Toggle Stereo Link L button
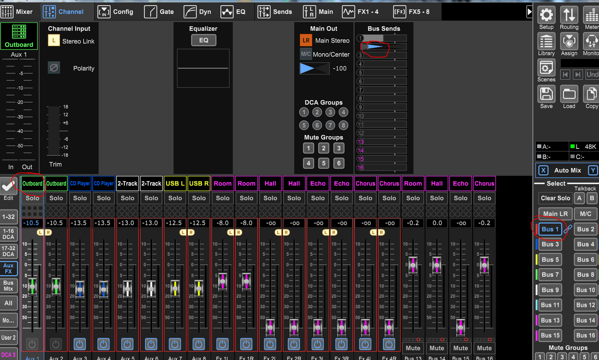This screenshot has width=599, height=360. point(54,41)
